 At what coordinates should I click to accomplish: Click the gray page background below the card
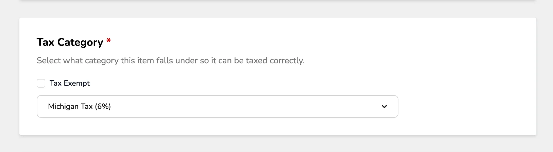tap(276, 144)
